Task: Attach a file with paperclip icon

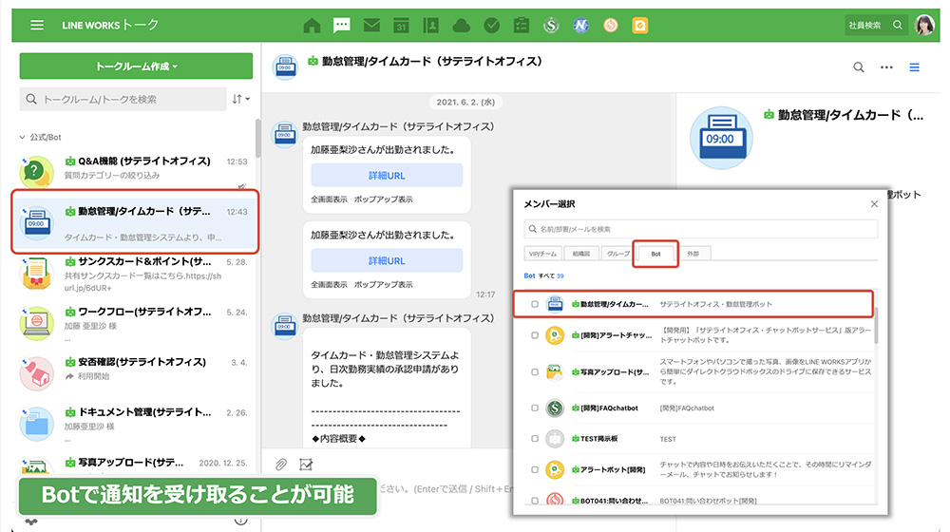Action: pyautogui.click(x=280, y=465)
